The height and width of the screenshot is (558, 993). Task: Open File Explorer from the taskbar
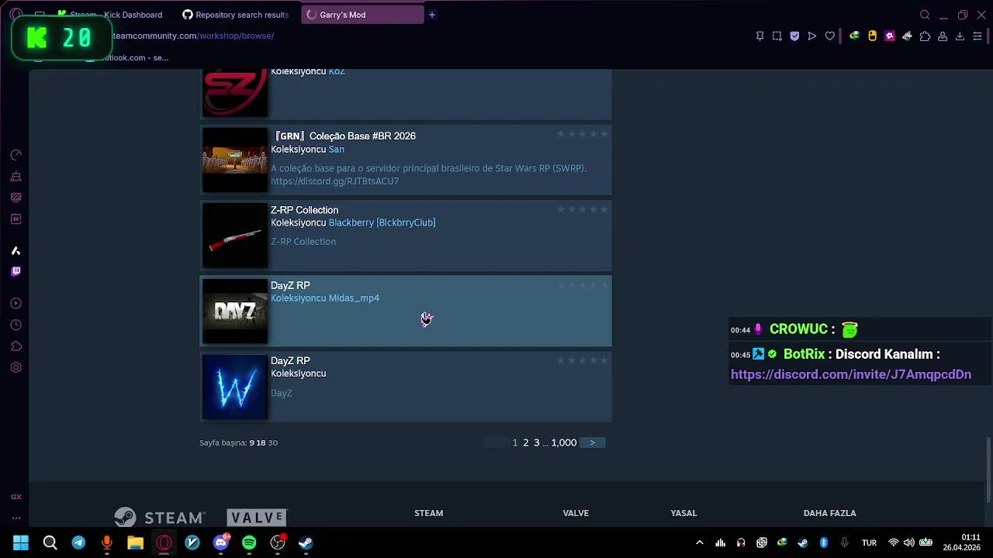(135, 542)
